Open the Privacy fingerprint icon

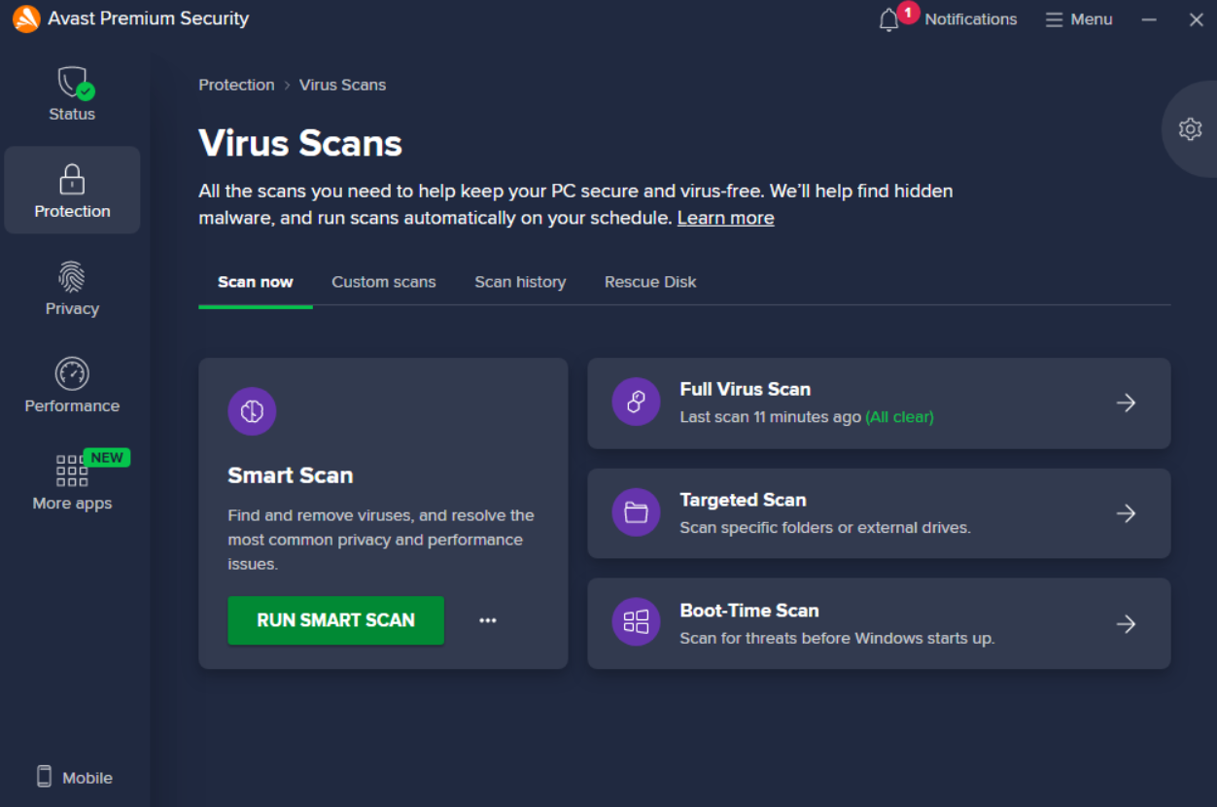click(x=72, y=276)
